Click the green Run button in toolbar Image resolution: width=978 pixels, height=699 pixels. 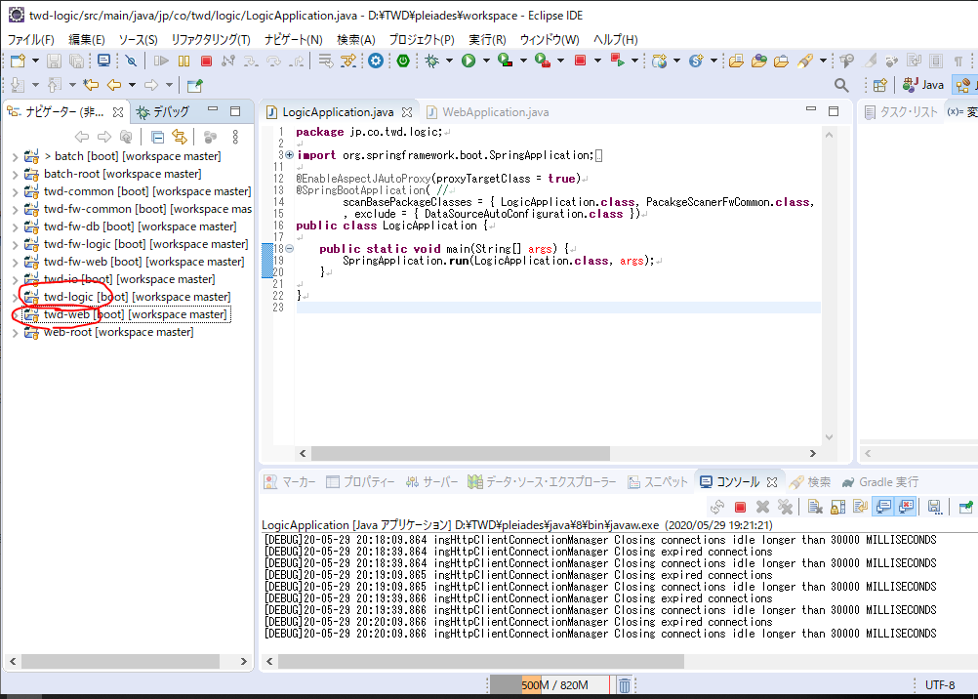(469, 61)
